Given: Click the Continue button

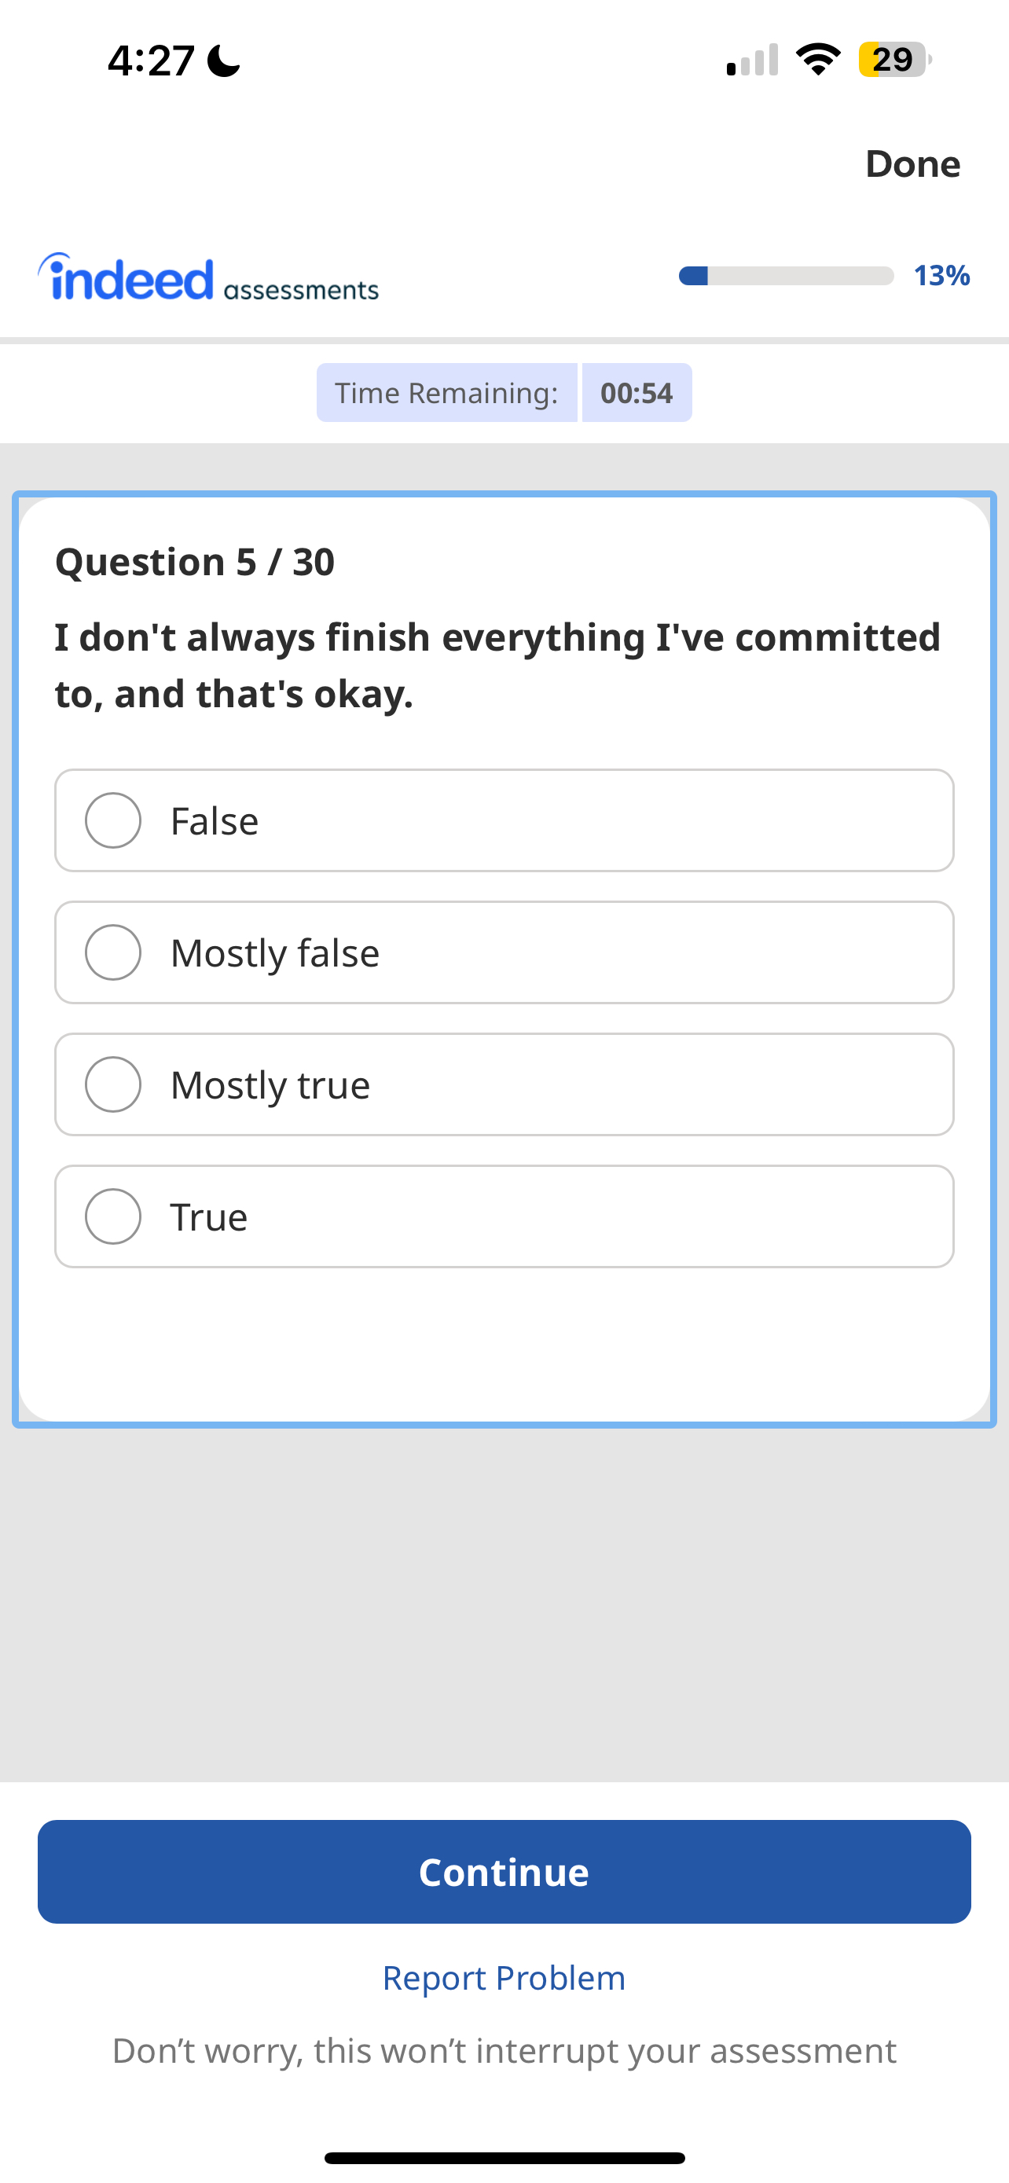Looking at the screenshot, I should tap(504, 1872).
